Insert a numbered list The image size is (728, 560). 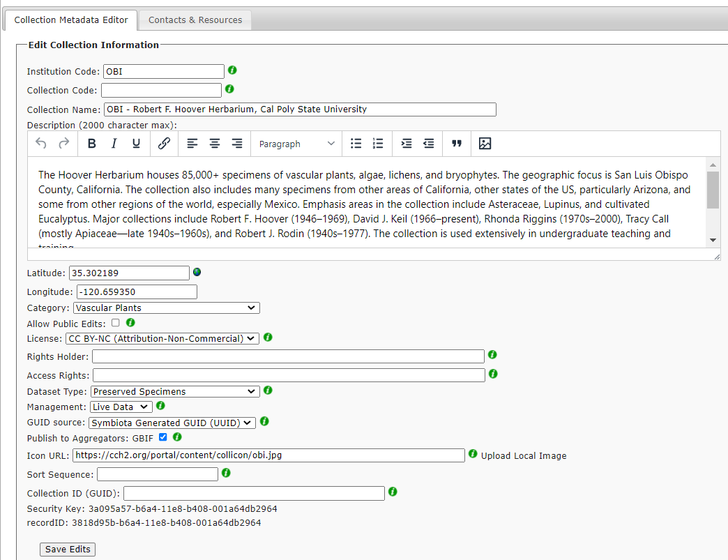pyautogui.click(x=378, y=144)
